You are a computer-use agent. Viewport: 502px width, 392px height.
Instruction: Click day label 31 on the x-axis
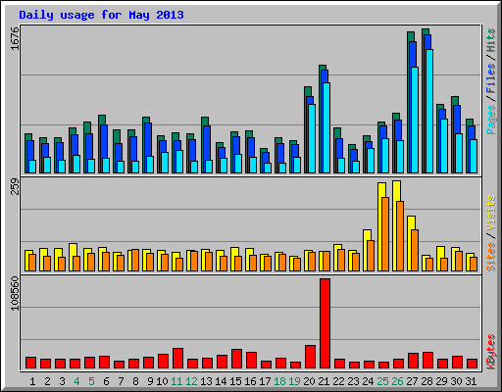tap(471, 381)
